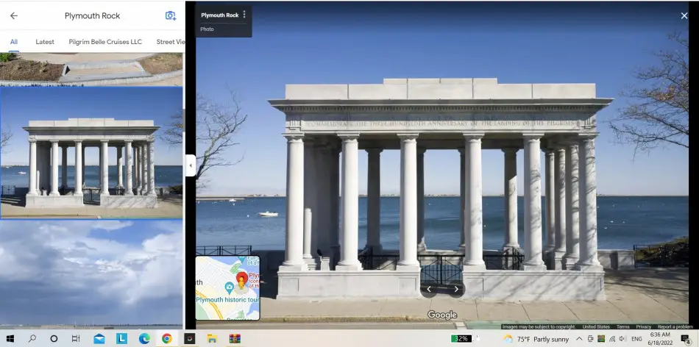Collapse the side panel with the arrow handle
The width and height of the screenshot is (699, 347).
pyautogui.click(x=191, y=165)
